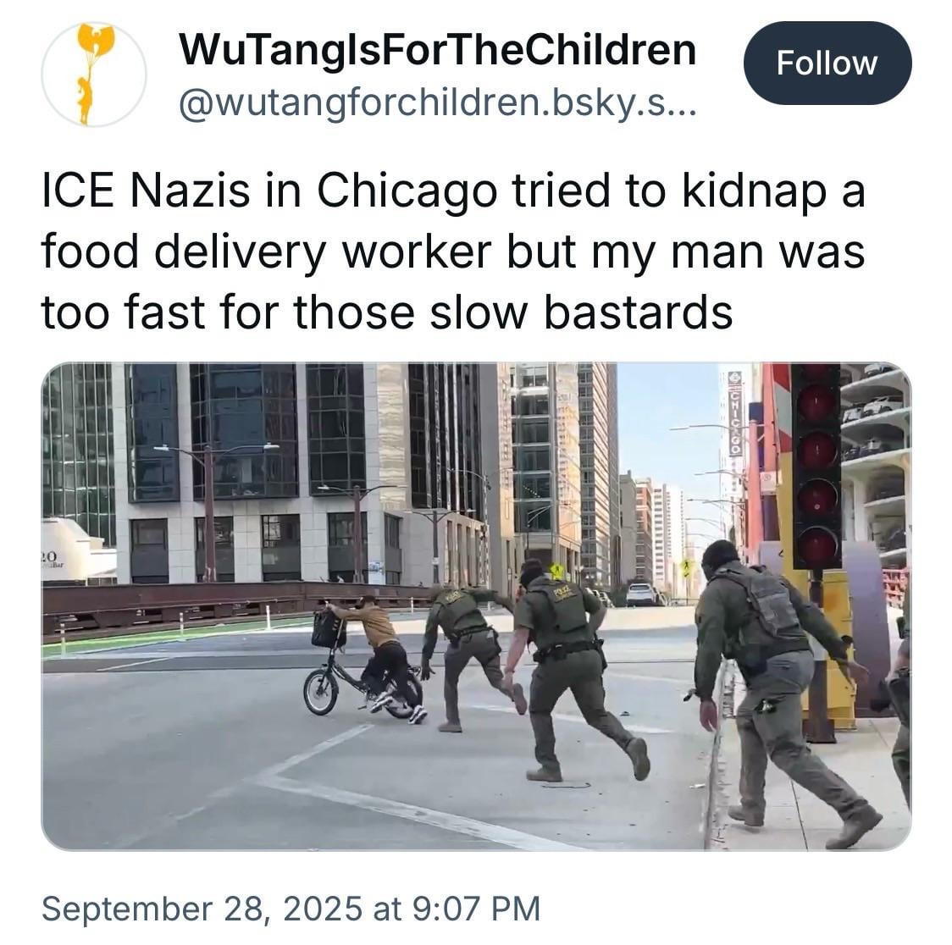
Task: Select the post text starting with ICE
Action: pyautogui.click(x=453, y=251)
